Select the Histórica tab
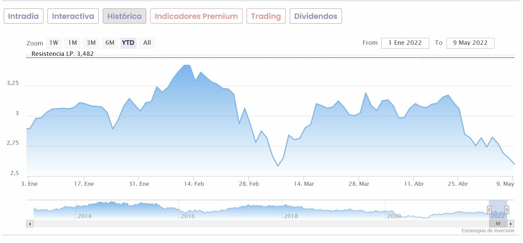Viewport: 523px width, 243px height. [x=124, y=16]
